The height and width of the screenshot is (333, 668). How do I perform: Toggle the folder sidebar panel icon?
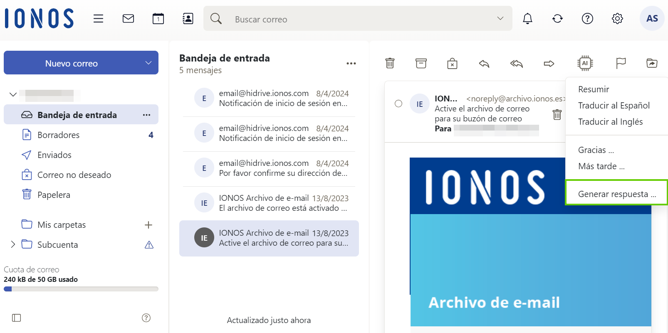coord(17,318)
